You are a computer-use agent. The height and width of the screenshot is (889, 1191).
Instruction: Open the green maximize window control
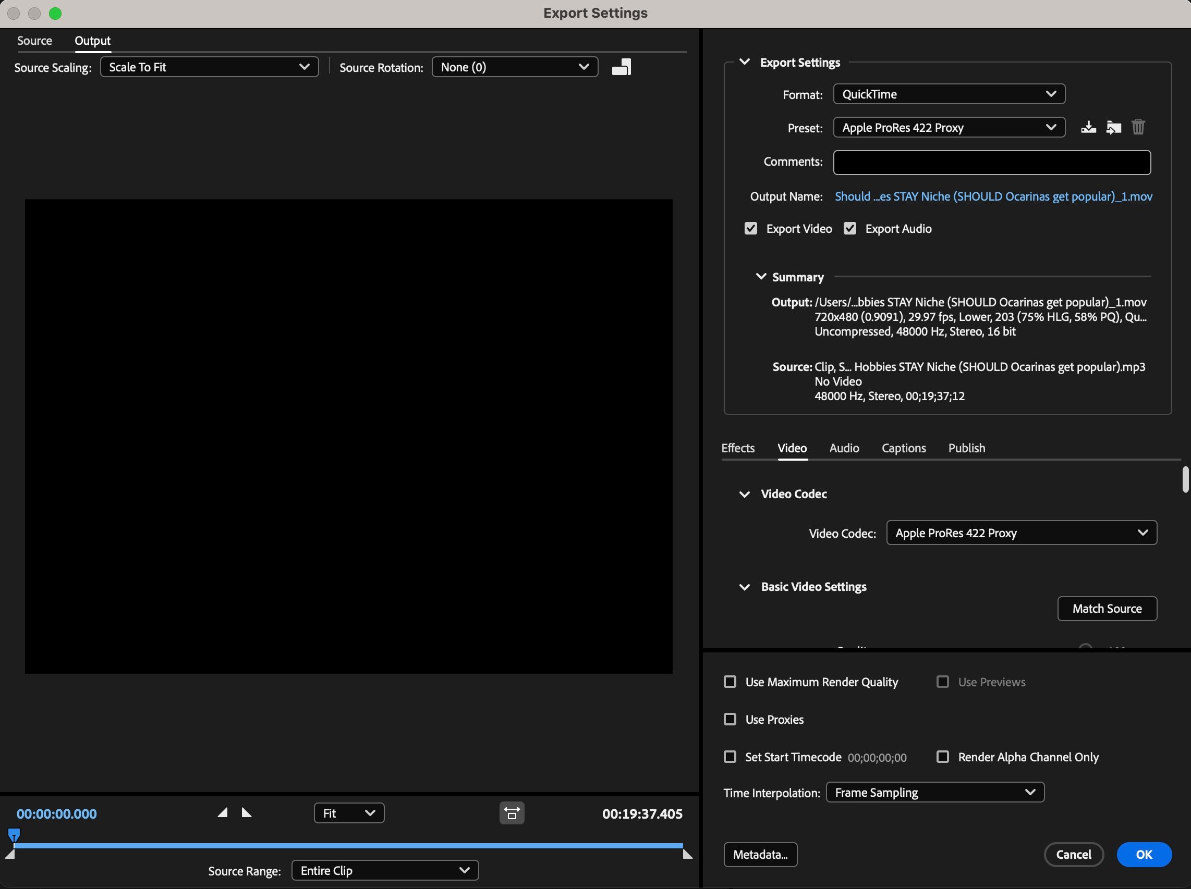point(55,14)
